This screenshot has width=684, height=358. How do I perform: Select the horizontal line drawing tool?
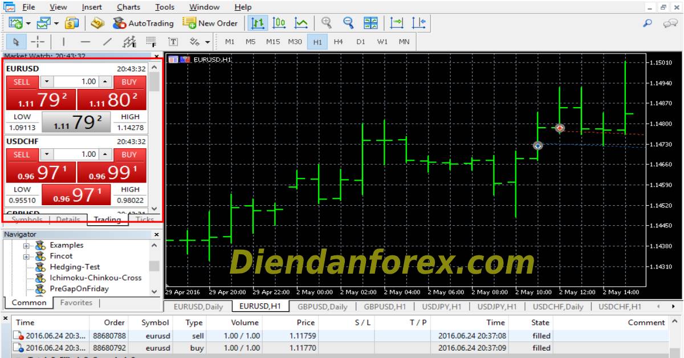click(x=85, y=42)
